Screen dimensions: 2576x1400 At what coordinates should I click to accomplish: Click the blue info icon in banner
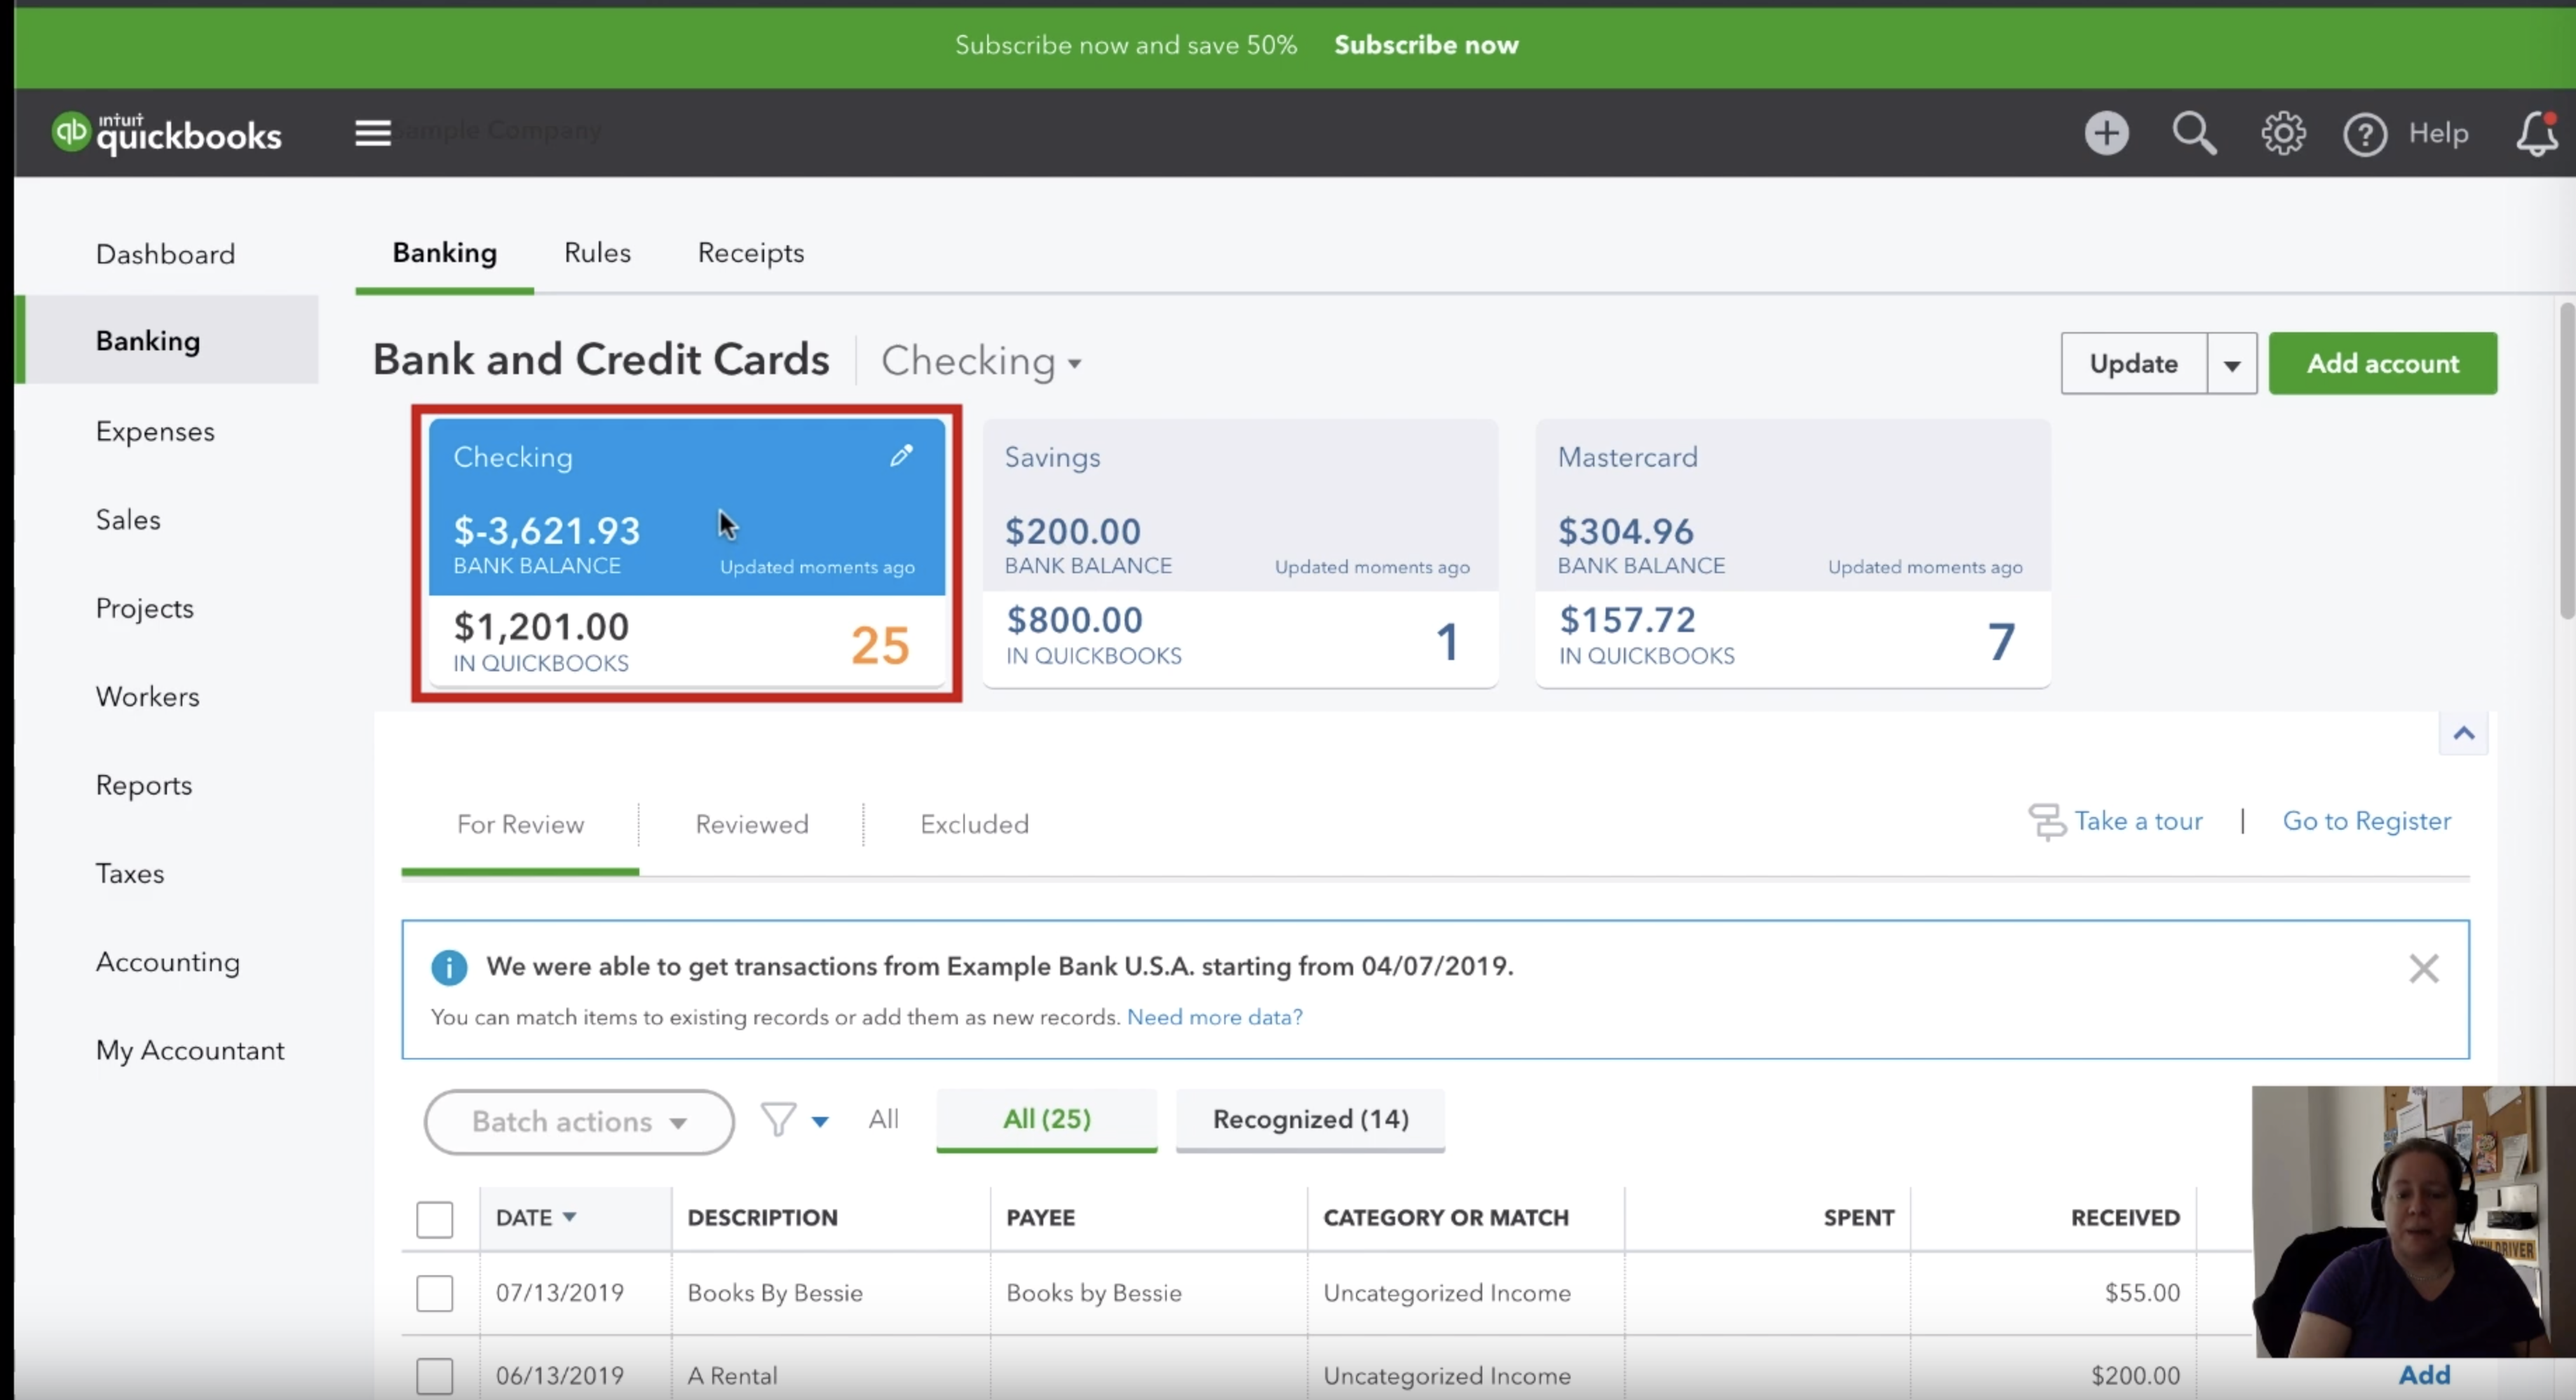tap(449, 967)
